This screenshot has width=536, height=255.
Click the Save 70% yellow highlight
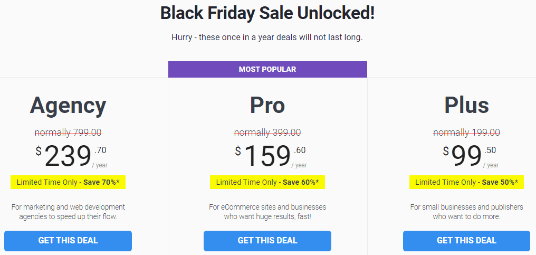click(x=68, y=183)
